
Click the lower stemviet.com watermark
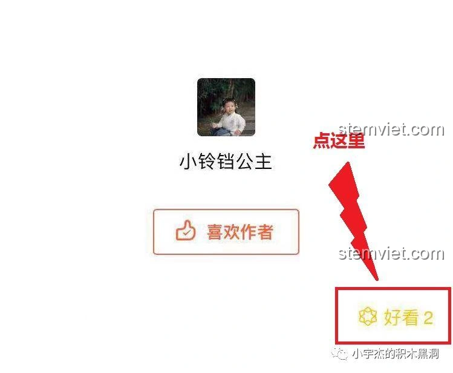391,253
